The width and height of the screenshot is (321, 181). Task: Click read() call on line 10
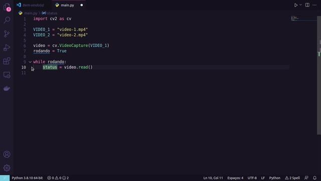pos(85,67)
